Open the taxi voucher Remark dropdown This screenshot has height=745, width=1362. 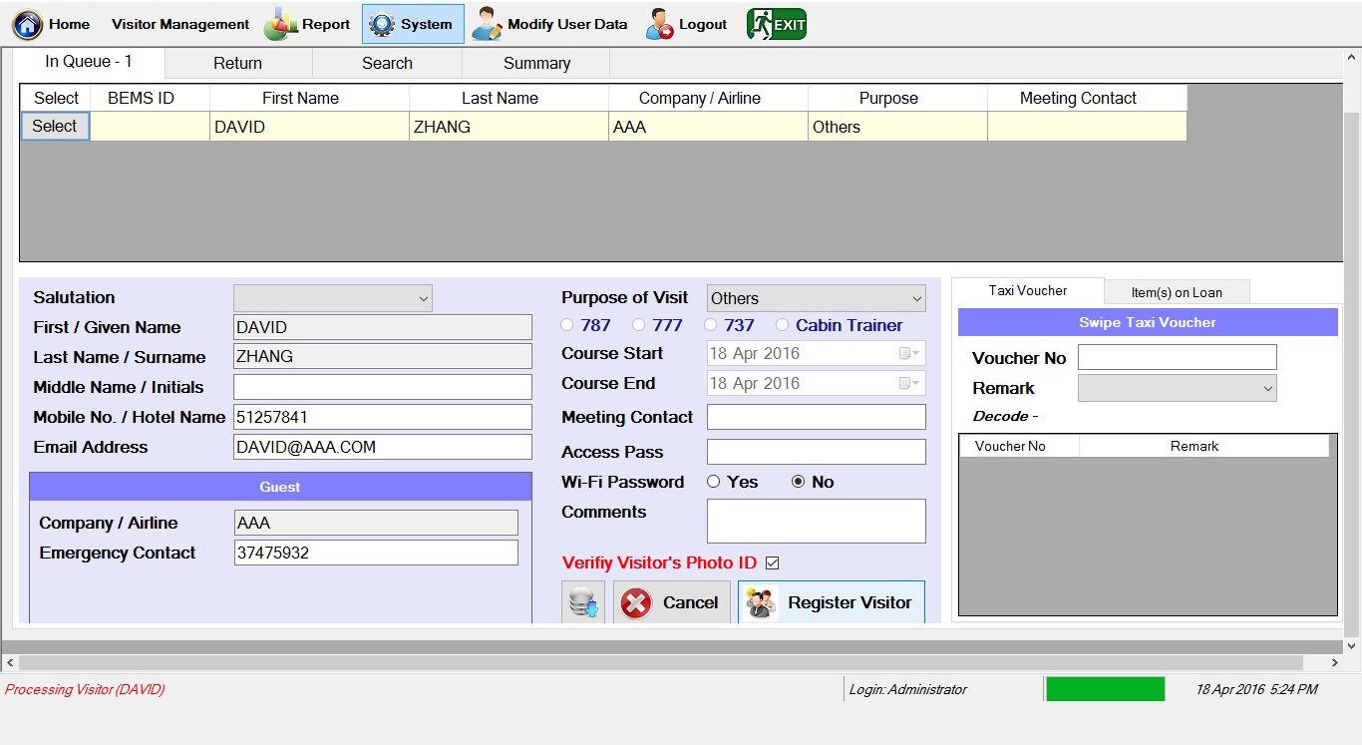[x=1177, y=388]
